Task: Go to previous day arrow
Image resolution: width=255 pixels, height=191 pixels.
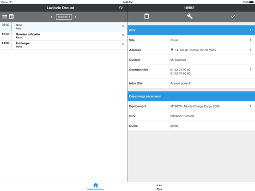Action: [x=52, y=17]
